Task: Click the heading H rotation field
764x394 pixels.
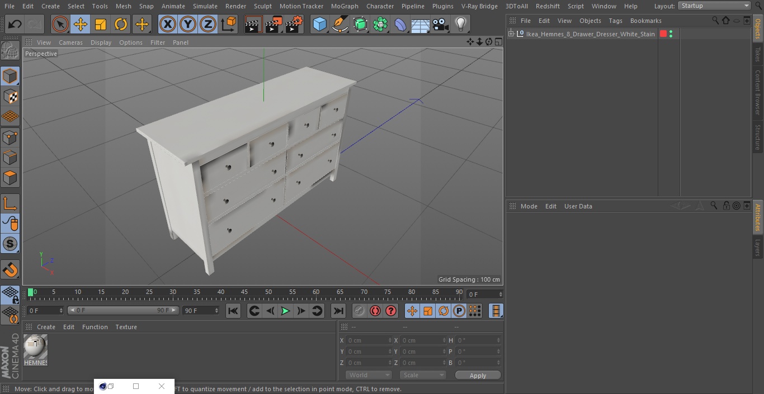Action: click(478, 340)
